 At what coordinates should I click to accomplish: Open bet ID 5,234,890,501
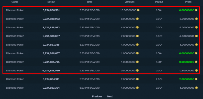pos(51,10)
